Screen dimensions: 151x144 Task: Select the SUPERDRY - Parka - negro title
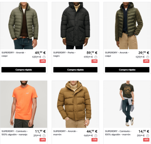(x=65, y=54)
